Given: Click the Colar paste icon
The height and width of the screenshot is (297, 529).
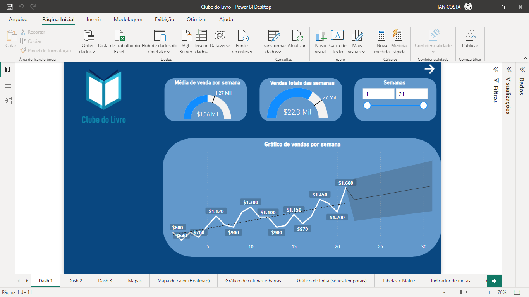Looking at the screenshot, I should 11,36.
